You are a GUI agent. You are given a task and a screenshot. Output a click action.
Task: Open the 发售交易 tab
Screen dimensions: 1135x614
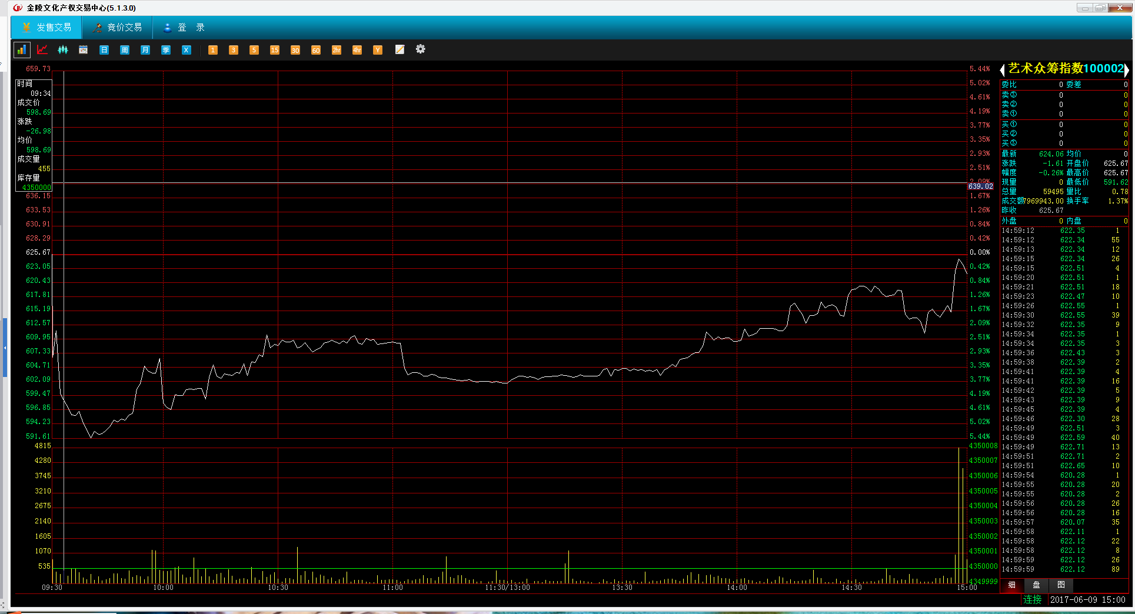(x=46, y=28)
